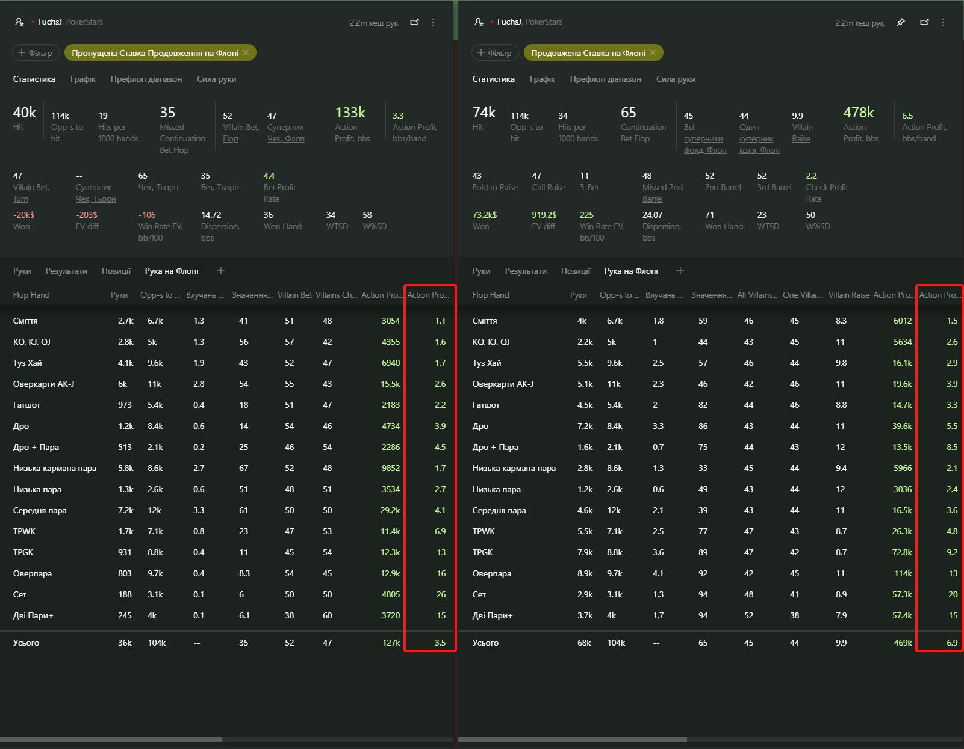Select the Гатшот row in left table
Screen dimensions: 964x749
click(x=227, y=405)
